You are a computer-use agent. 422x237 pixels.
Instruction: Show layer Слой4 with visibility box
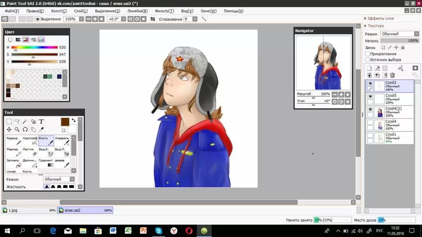(x=370, y=122)
